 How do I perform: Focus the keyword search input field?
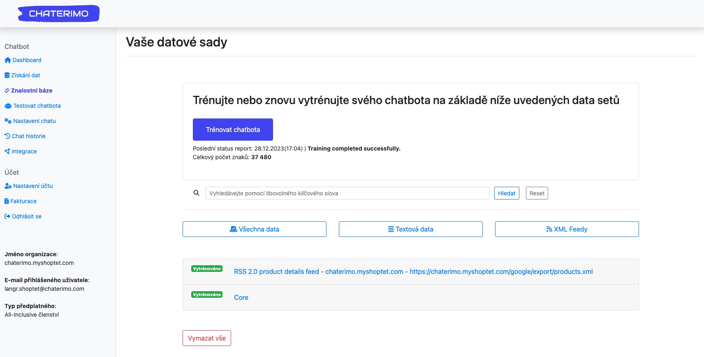[x=347, y=193]
